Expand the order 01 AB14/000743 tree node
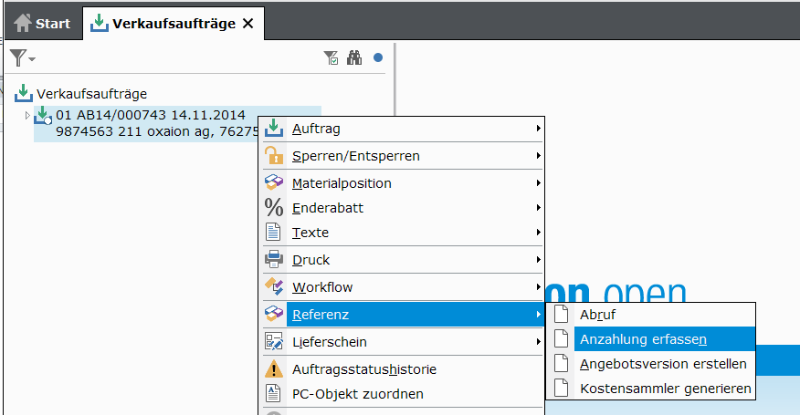Image resolution: width=800 pixels, height=415 pixels. pos(27,116)
